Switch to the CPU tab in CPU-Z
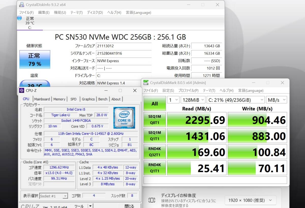The width and height of the screenshot is (305, 208). pos(26,99)
